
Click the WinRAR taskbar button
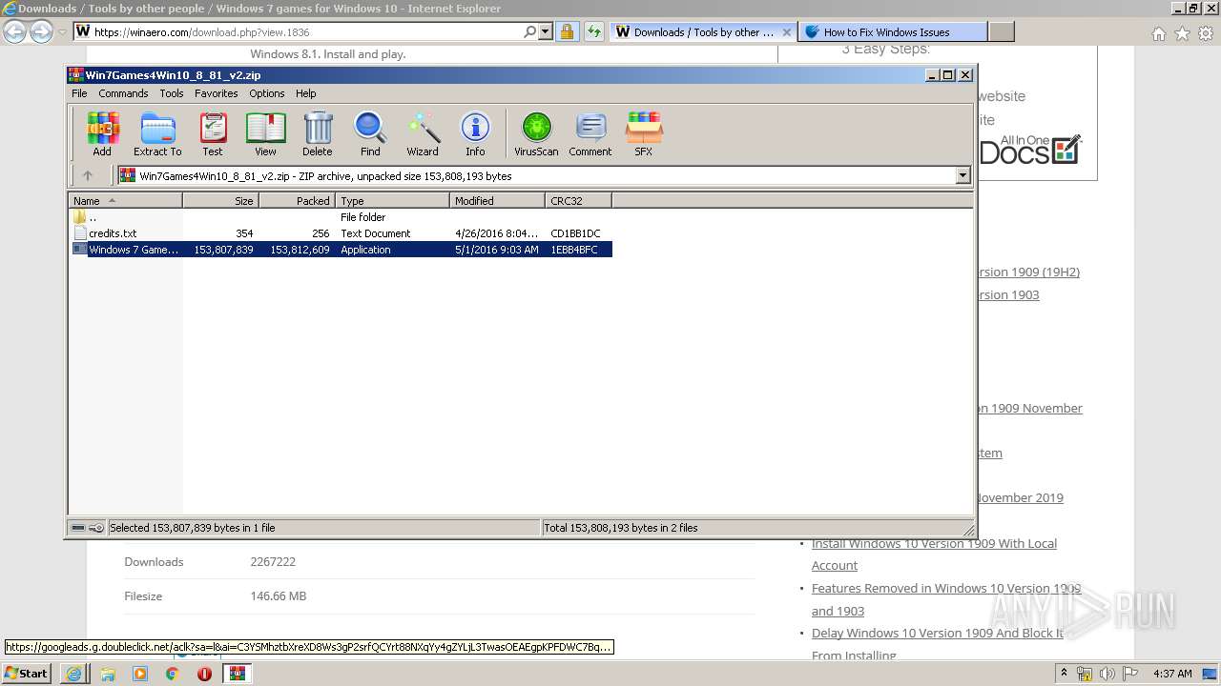click(x=238, y=674)
